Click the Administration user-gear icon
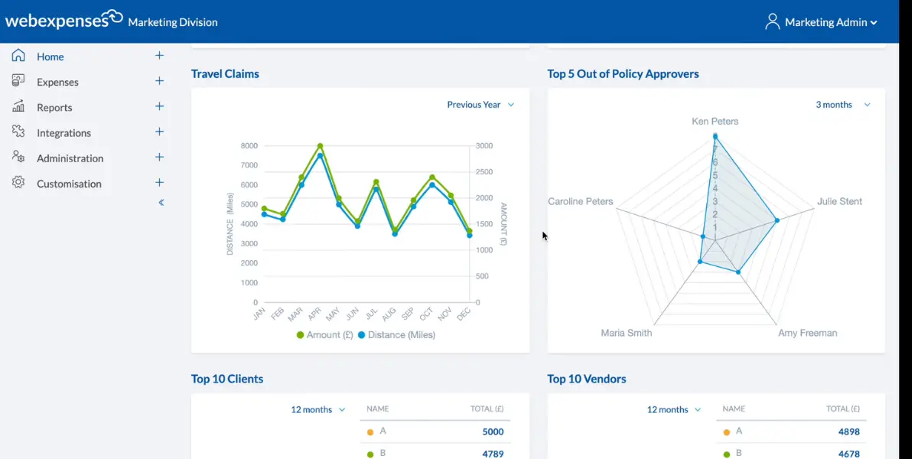Viewport: 918px width, 459px height. pyautogui.click(x=18, y=158)
